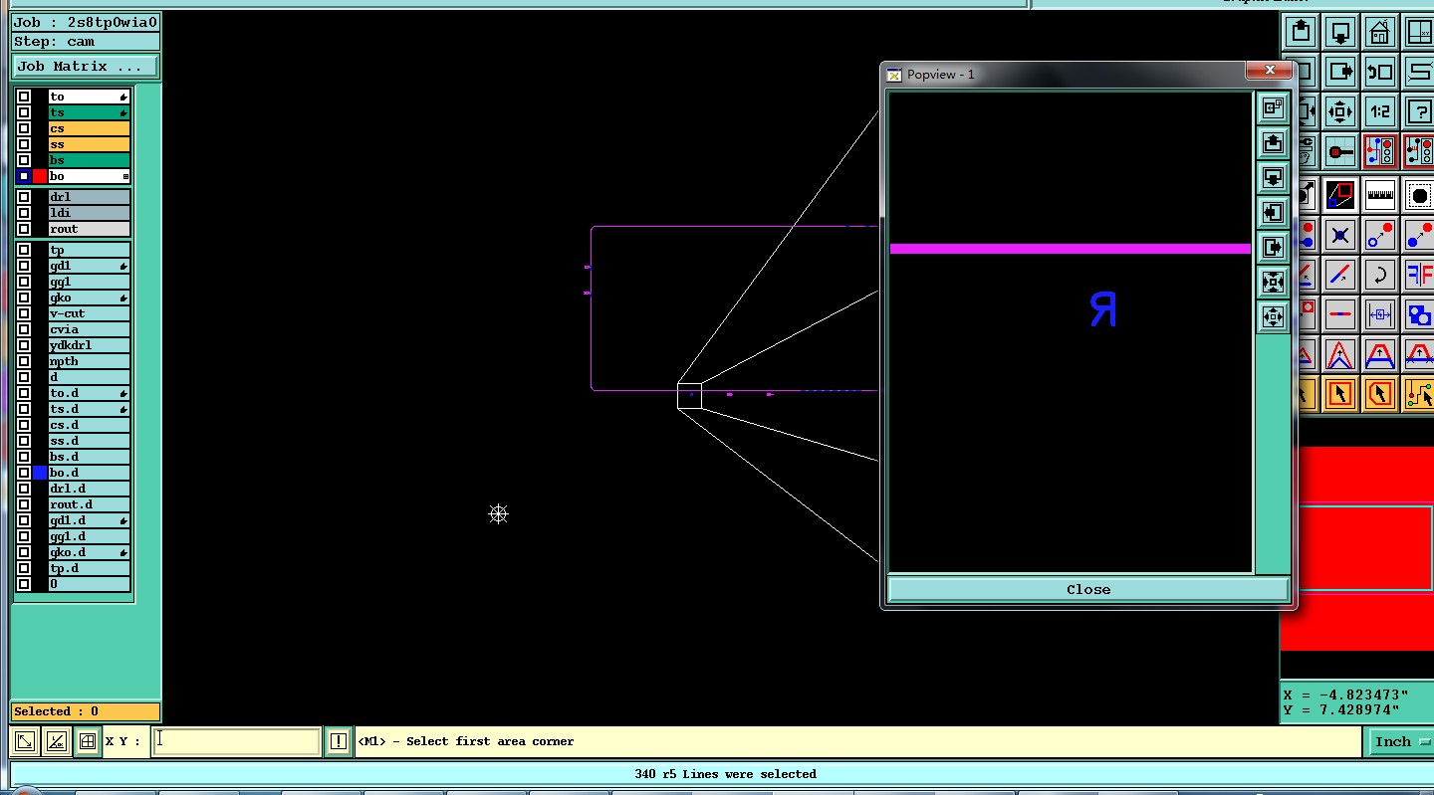Viewport: 1434px width, 795px height.
Task: Click the Selected : 0 counter
Action: pyautogui.click(x=86, y=711)
